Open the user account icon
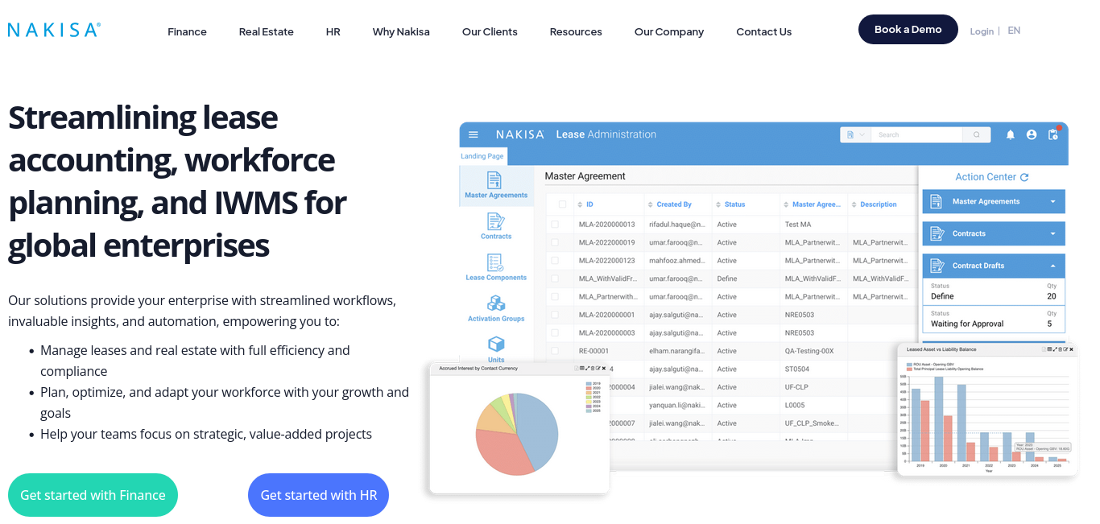Viewport: 1100px width, 524px height. [x=1032, y=135]
